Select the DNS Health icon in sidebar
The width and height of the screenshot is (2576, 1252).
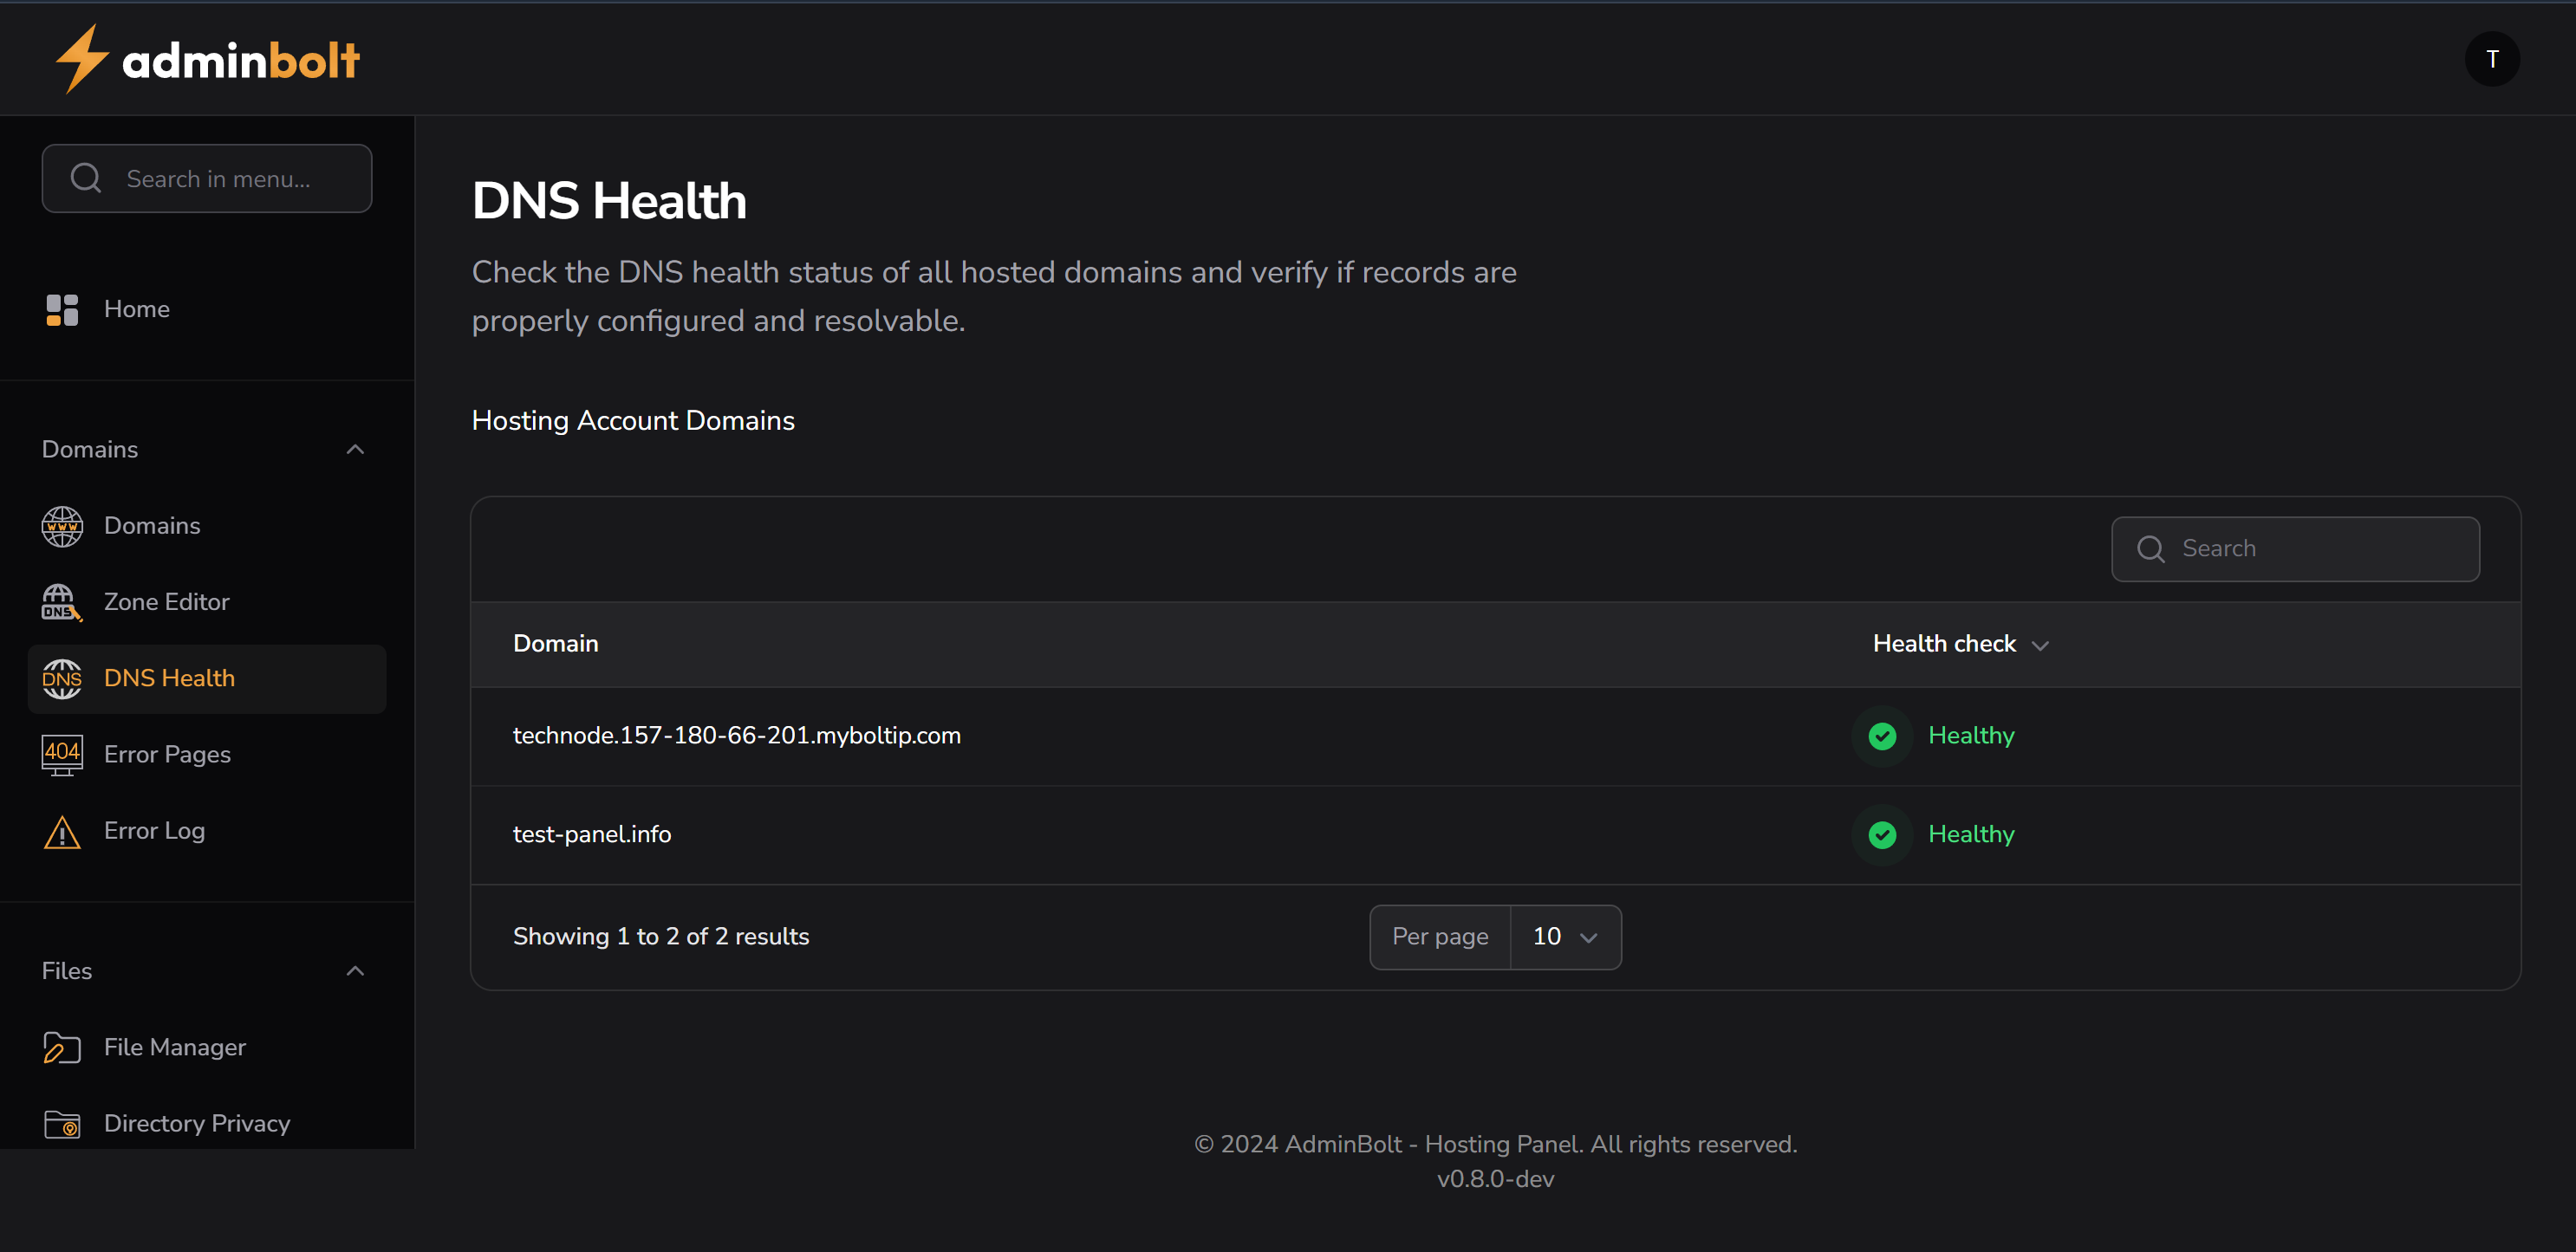61,678
